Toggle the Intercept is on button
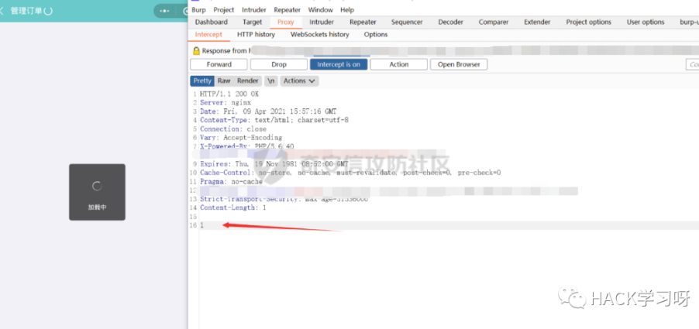699x329 pixels. click(339, 64)
